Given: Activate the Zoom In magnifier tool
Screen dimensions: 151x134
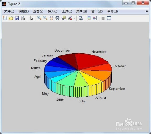Looking at the screenshot, I should pyautogui.click(x=39, y=18).
